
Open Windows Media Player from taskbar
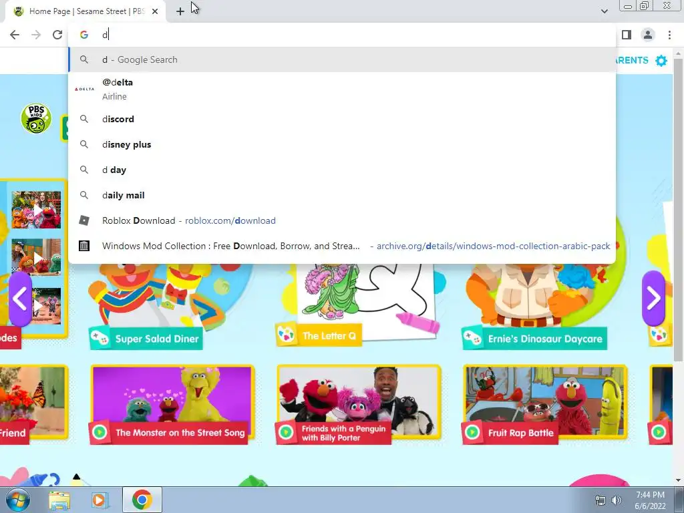(99, 500)
